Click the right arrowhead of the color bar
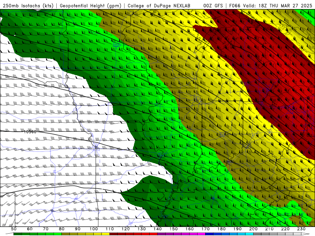Screen dimensions: 315x236 coord(306,234)
